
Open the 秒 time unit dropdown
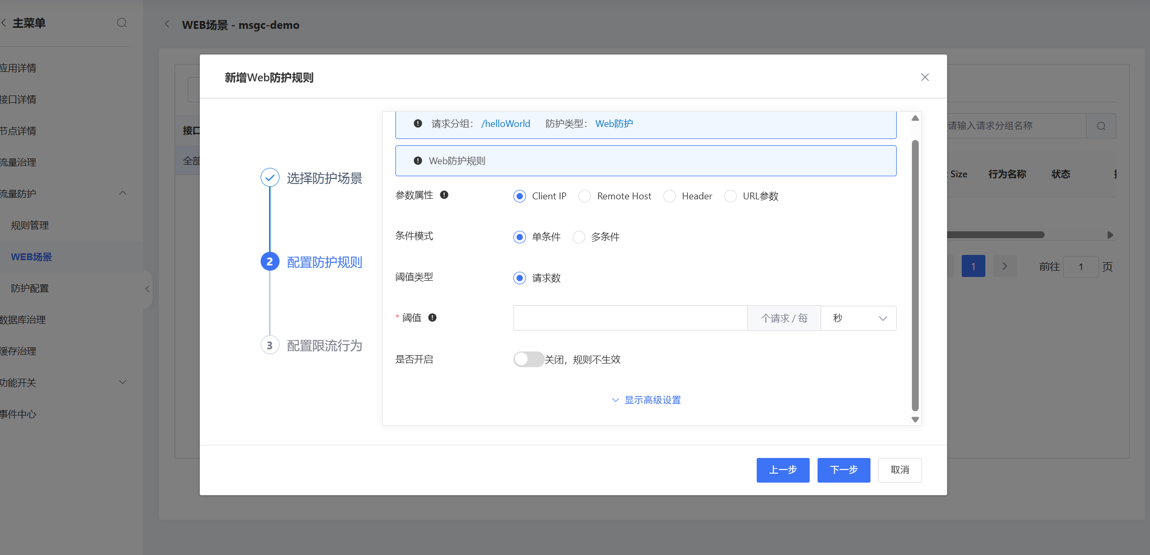click(858, 318)
